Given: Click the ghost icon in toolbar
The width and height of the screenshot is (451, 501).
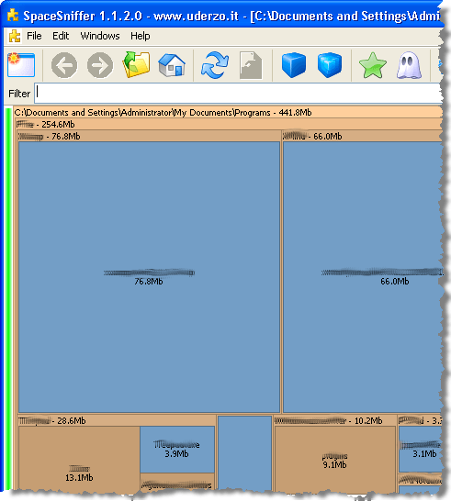Looking at the screenshot, I should (409, 65).
